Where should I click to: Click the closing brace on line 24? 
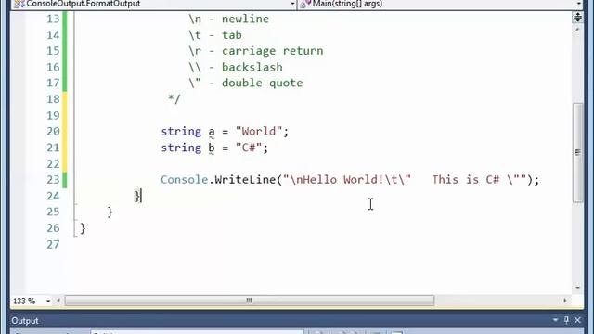(x=137, y=196)
